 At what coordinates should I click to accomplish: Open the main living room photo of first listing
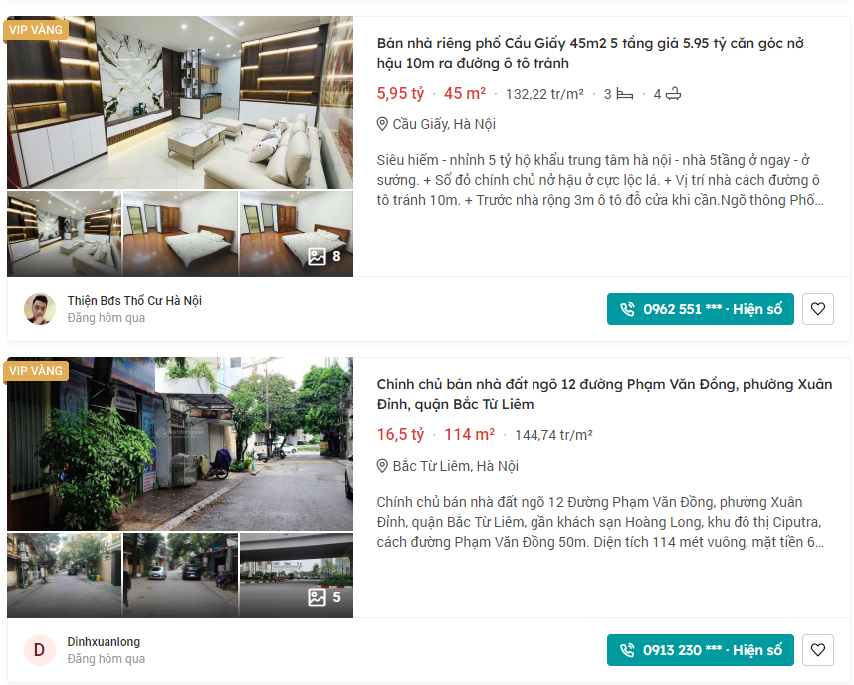180,103
